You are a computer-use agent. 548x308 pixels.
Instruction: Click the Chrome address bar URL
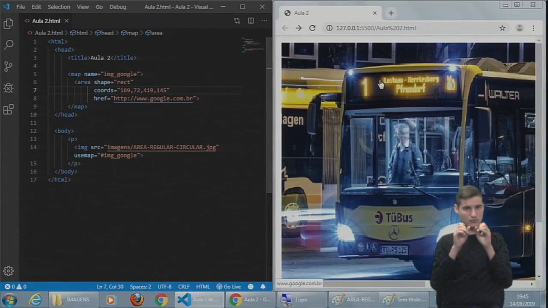click(x=376, y=28)
